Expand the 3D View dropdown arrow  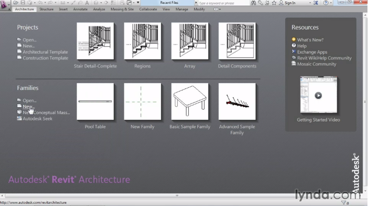click(101, 3)
